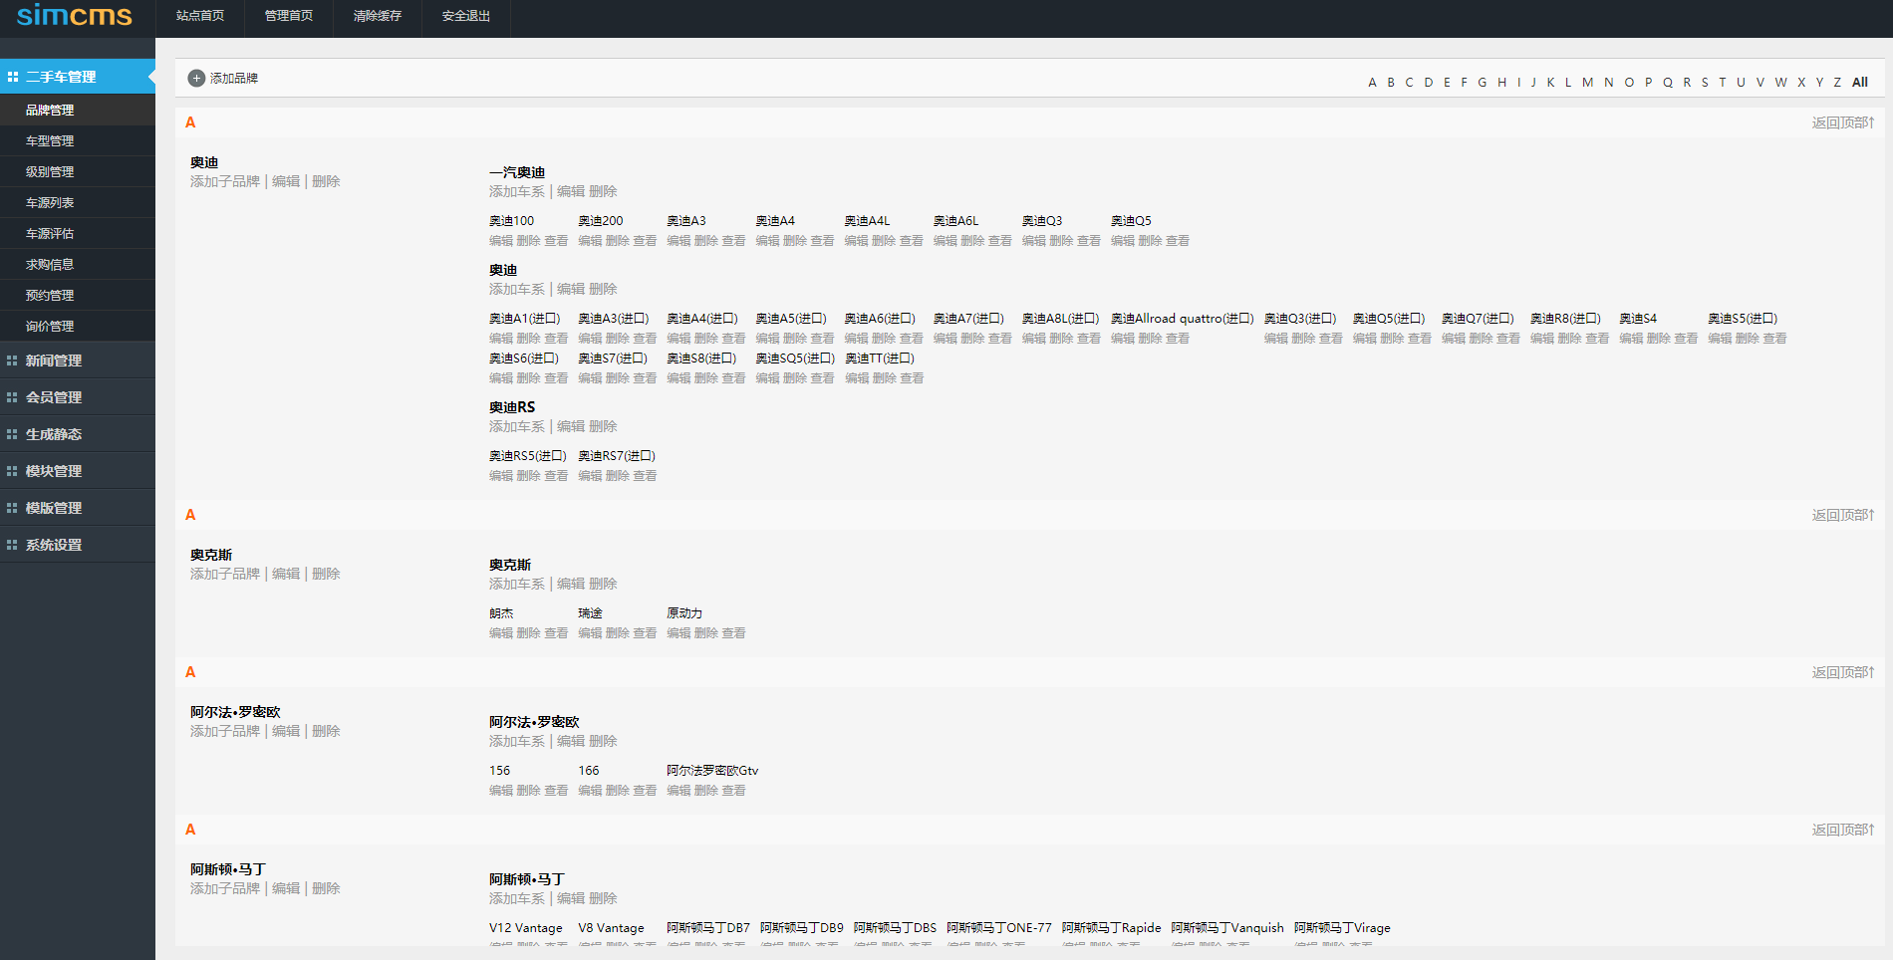Viewport: 1893px width, 960px height.
Task: Click 安全退出 to log out
Action: click(465, 16)
